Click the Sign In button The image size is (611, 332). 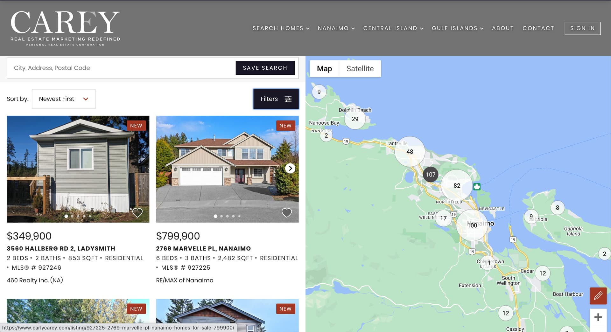583,28
